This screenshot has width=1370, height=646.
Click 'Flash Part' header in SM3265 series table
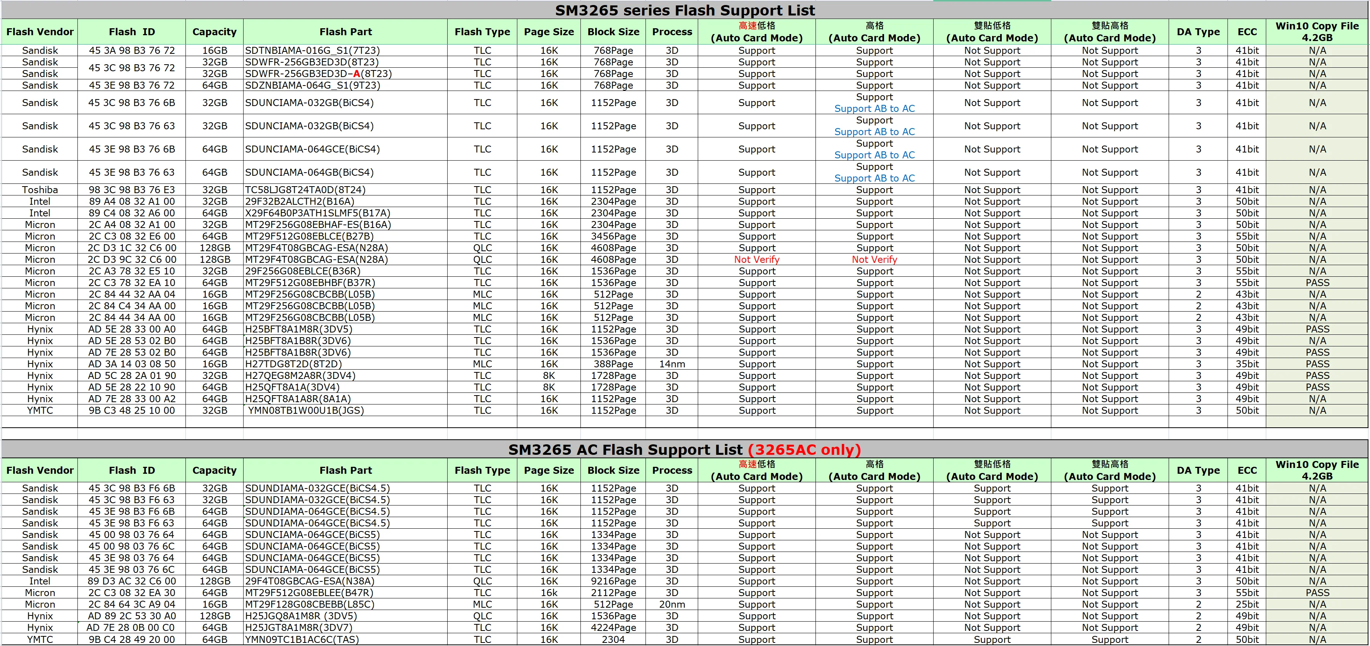point(346,32)
